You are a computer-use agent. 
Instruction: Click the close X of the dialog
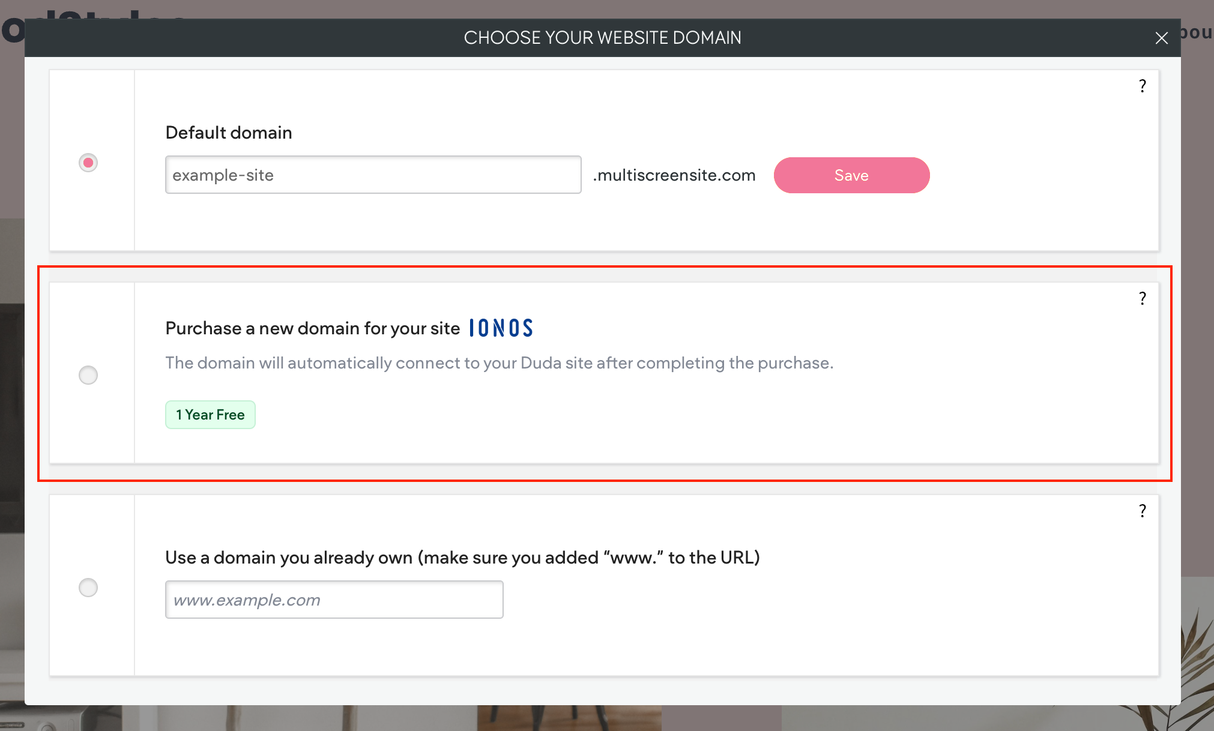pyautogui.click(x=1161, y=37)
